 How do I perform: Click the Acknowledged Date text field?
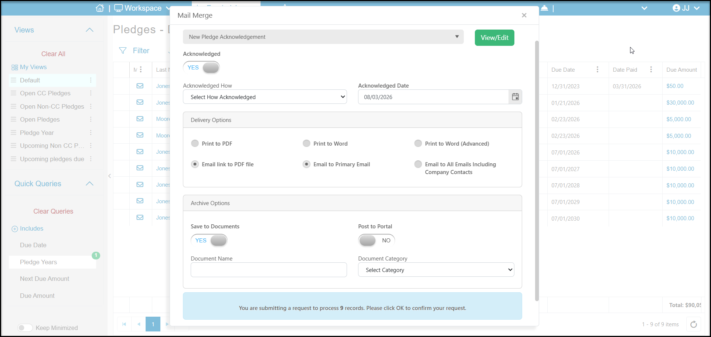[433, 97]
